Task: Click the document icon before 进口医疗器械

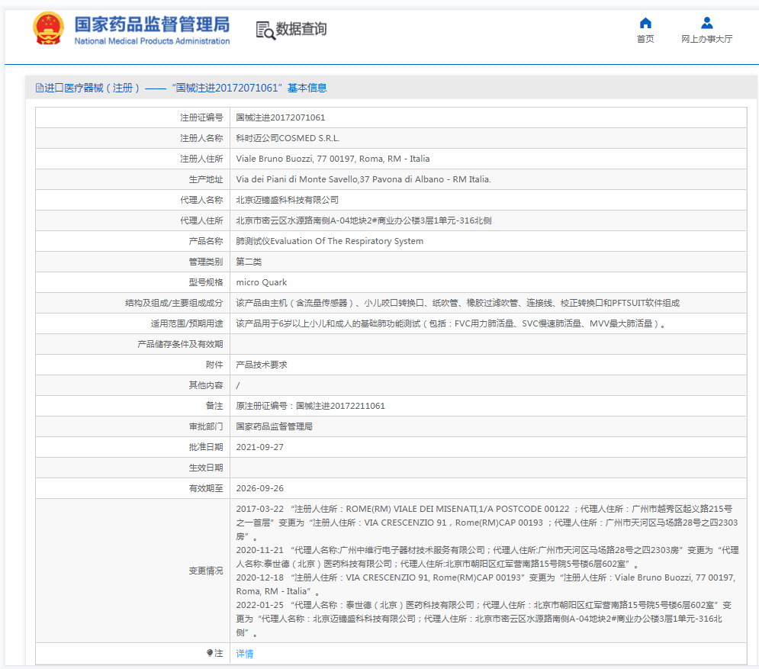Action: click(x=40, y=88)
